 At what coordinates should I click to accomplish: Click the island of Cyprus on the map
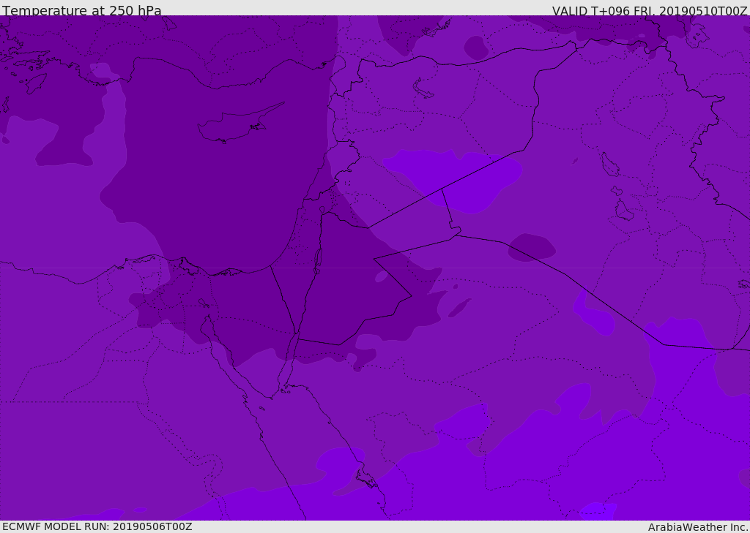238,124
